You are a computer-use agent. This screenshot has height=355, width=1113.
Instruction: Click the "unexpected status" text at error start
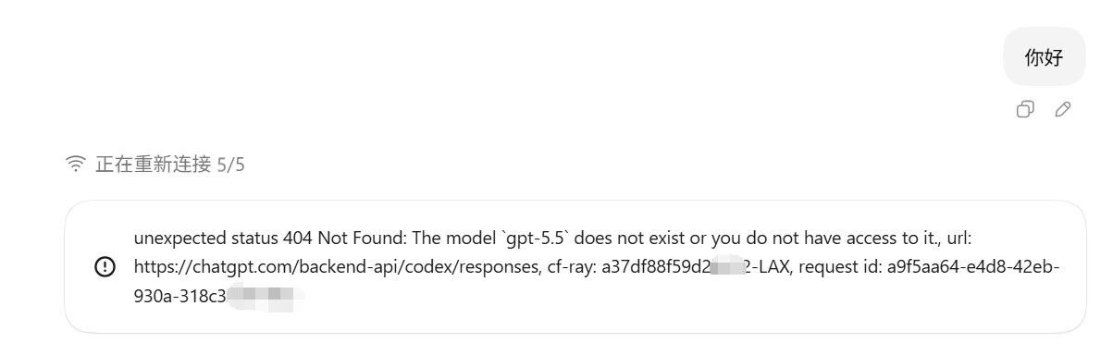(205, 238)
